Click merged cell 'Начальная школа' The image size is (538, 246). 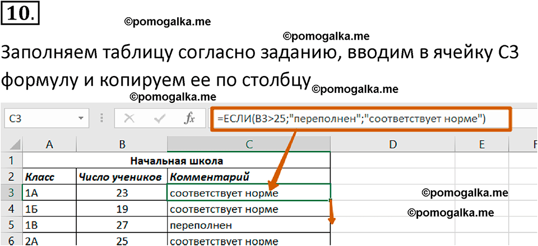point(177,160)
